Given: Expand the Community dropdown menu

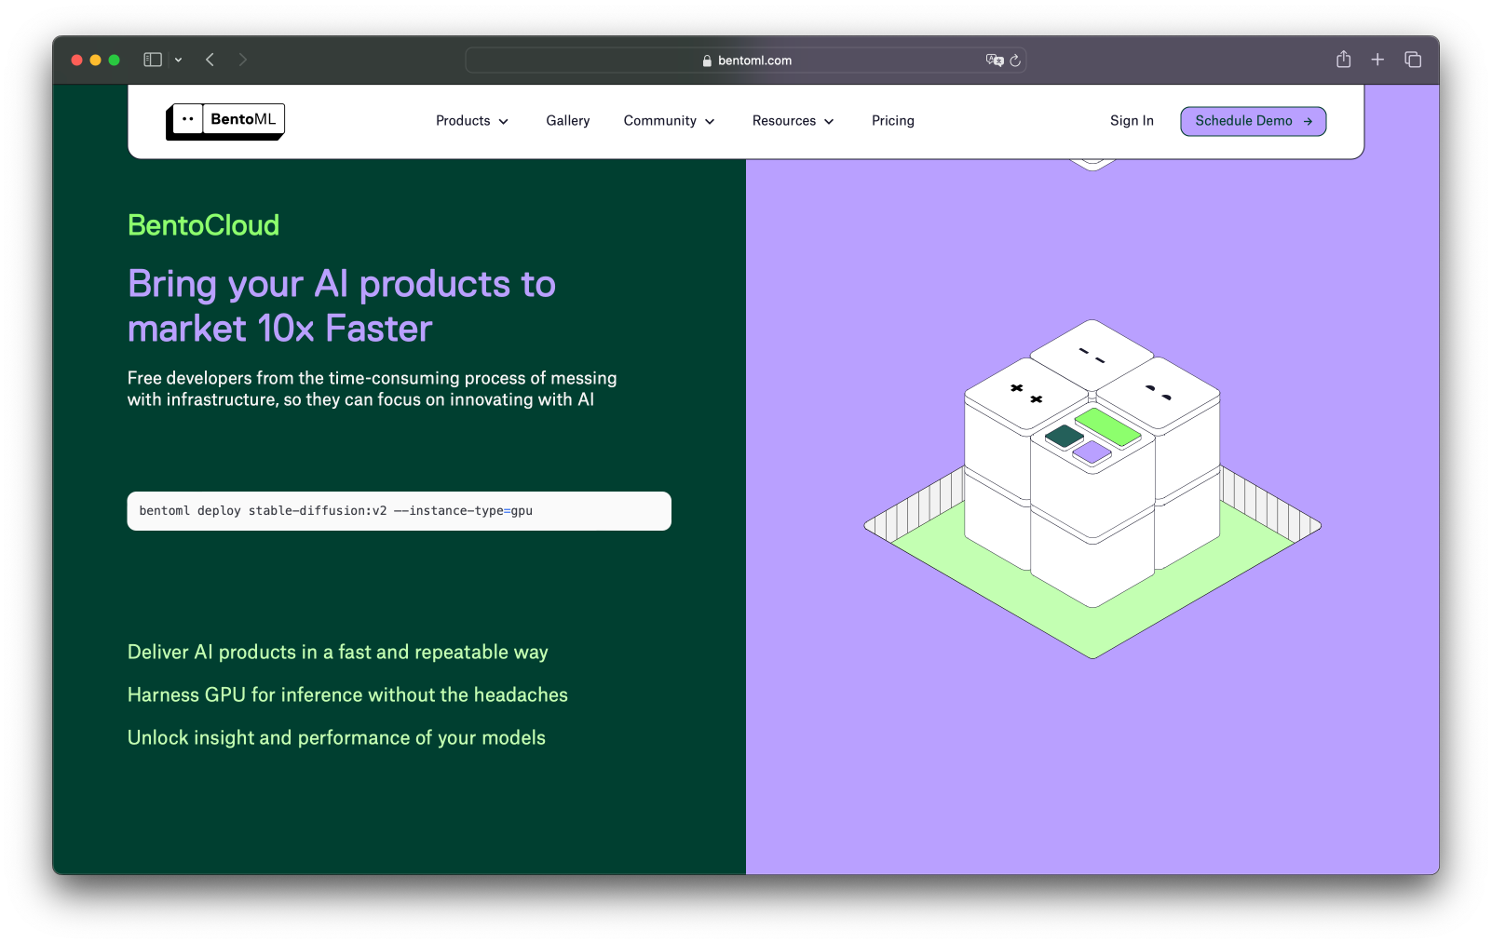Looking at the screenshot, I should click(x=669, y=121).
